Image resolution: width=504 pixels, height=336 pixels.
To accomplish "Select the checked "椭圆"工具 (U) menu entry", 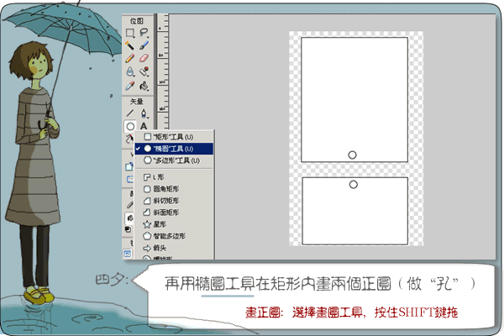I will click(x=175, y=148).
